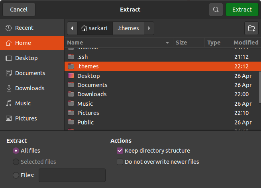Toggle sort order with Name column arrow
261x188 pixels.
pos(167,43)
